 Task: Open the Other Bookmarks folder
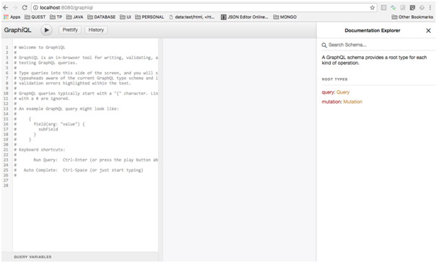tap(412, 17)
